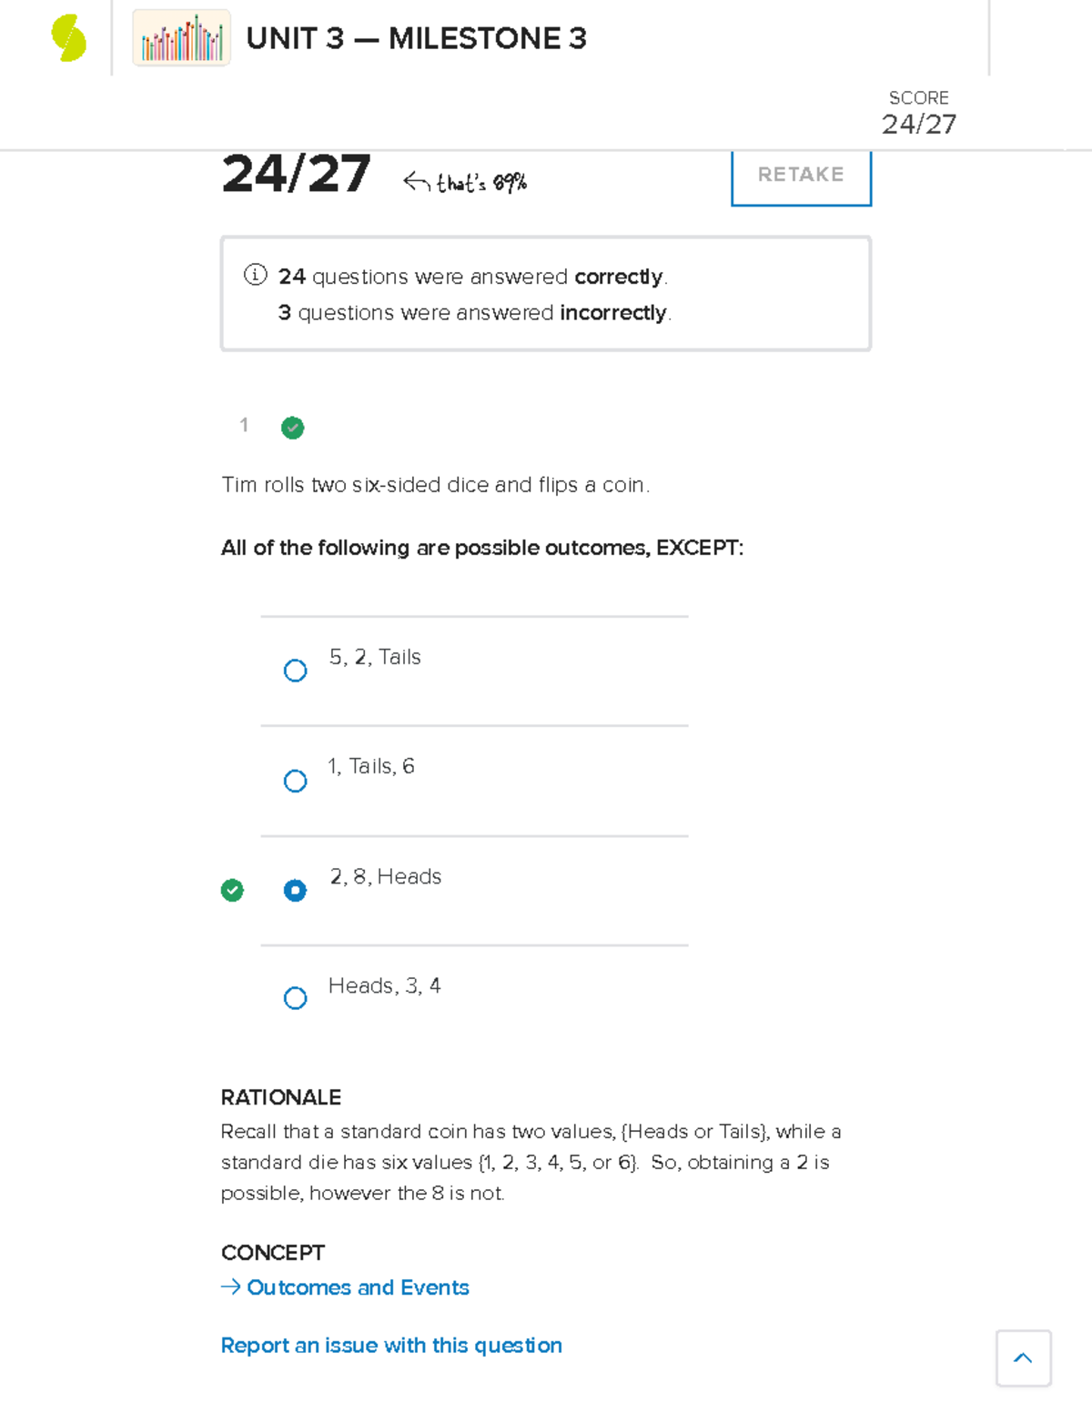Click the info icon beside results summary
The image size is (1092, 1413).
pos(256,275)
